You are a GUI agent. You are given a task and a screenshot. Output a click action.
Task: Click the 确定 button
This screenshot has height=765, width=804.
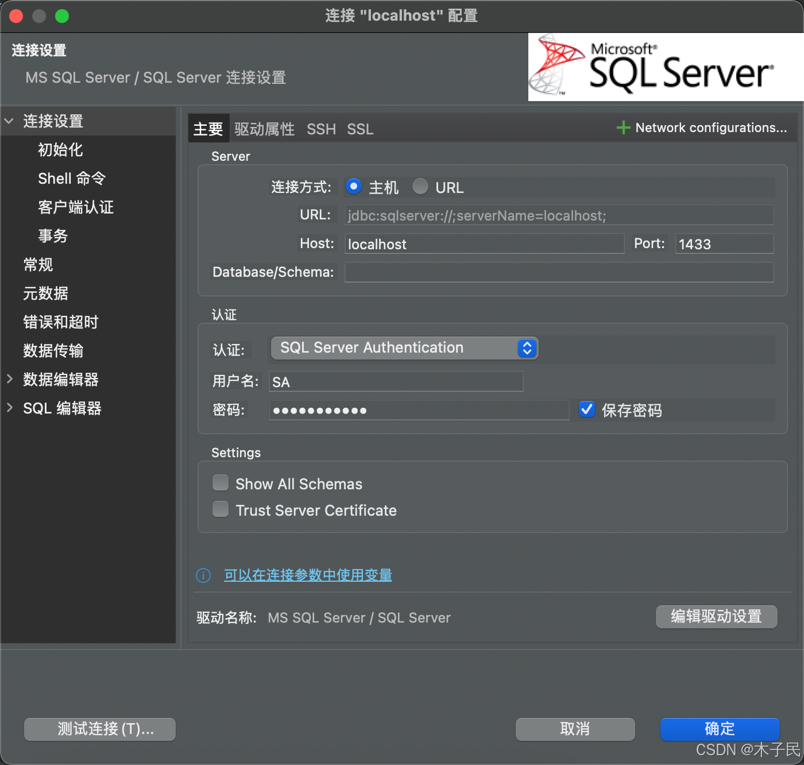[x=720, y=729]
